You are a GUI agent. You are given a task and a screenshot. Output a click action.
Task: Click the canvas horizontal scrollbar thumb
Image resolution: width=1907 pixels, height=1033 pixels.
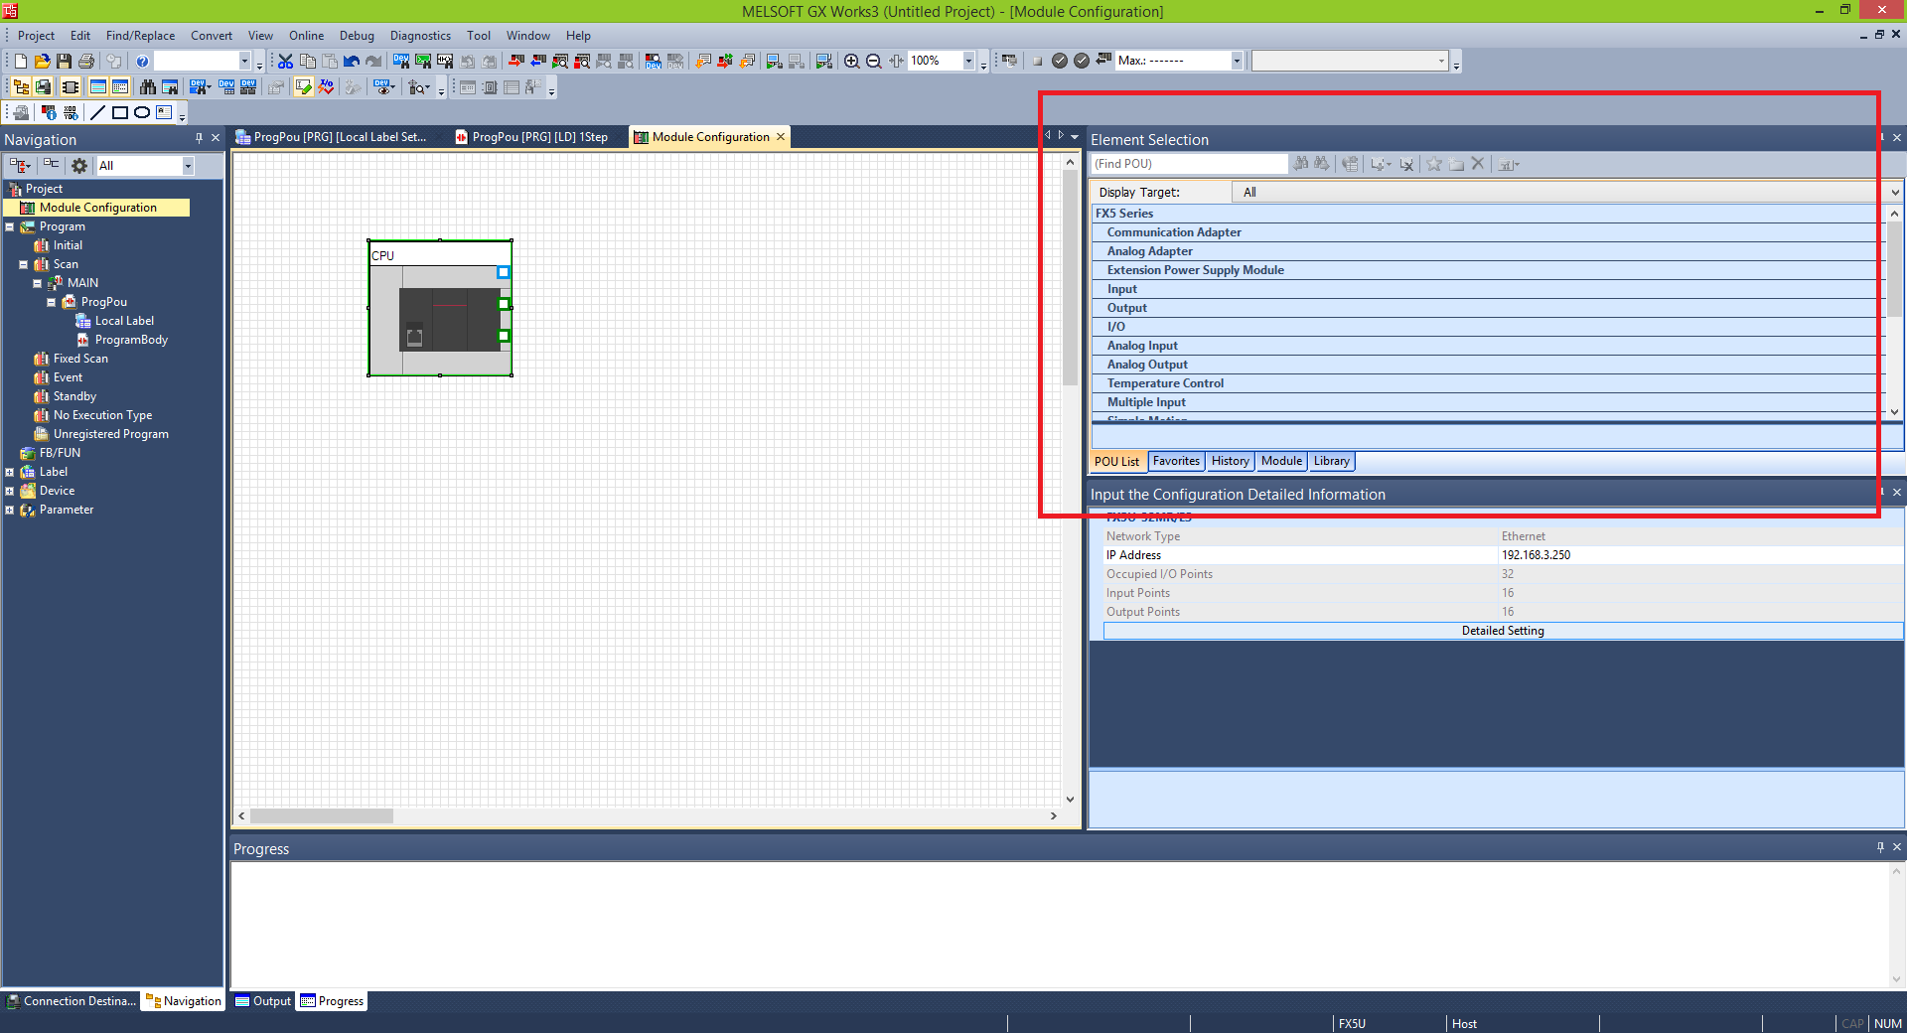pyautogui.click(x=321, y=815)
